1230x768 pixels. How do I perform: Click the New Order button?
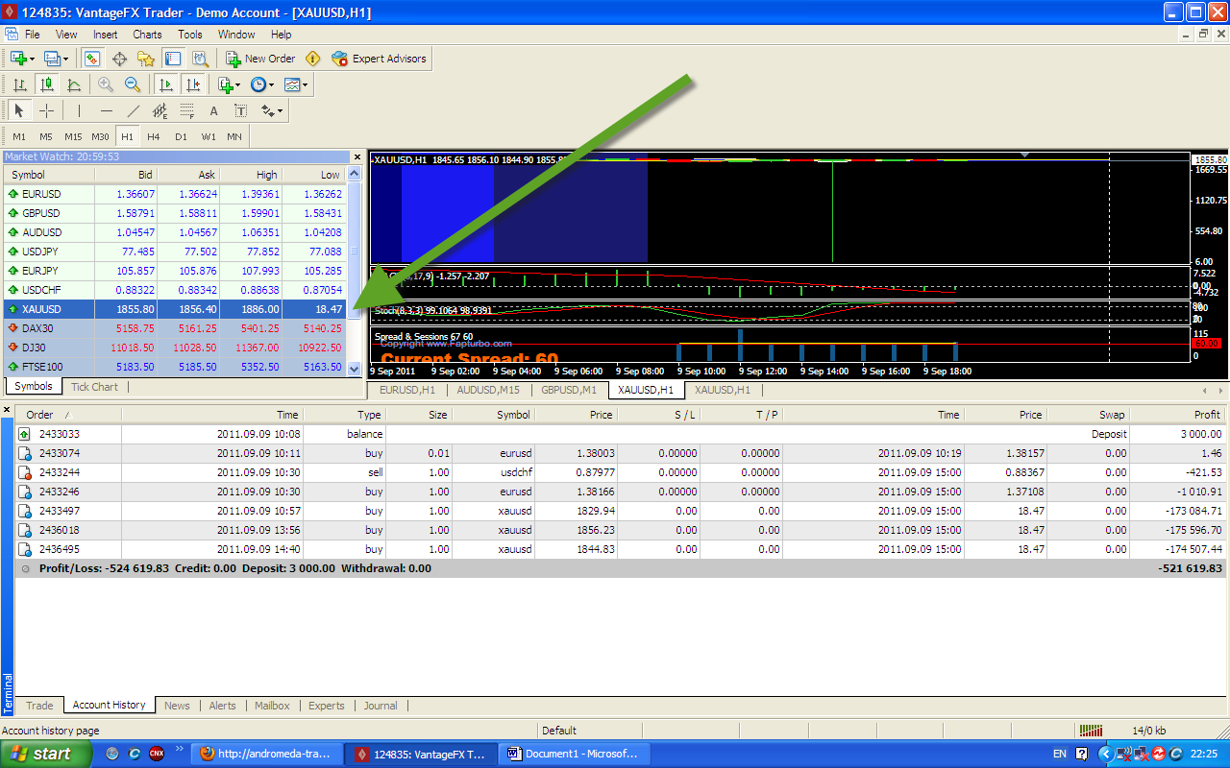click(260, 59)
